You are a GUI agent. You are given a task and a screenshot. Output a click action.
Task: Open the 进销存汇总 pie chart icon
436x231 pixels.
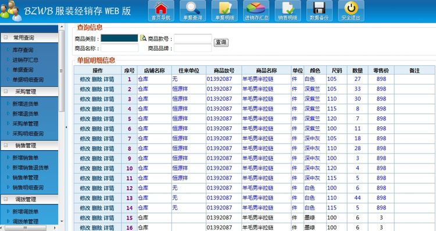[256, 11]
